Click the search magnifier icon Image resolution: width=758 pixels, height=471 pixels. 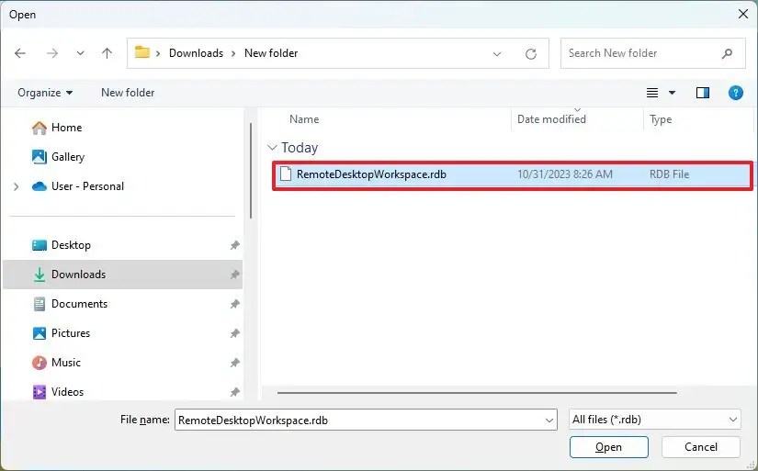(x=727, y=53)
